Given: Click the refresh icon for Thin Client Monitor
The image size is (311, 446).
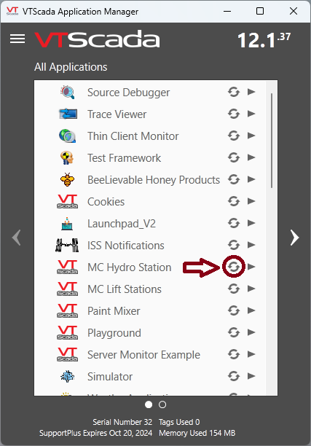Looking at the screenshot, I should 234,136.
